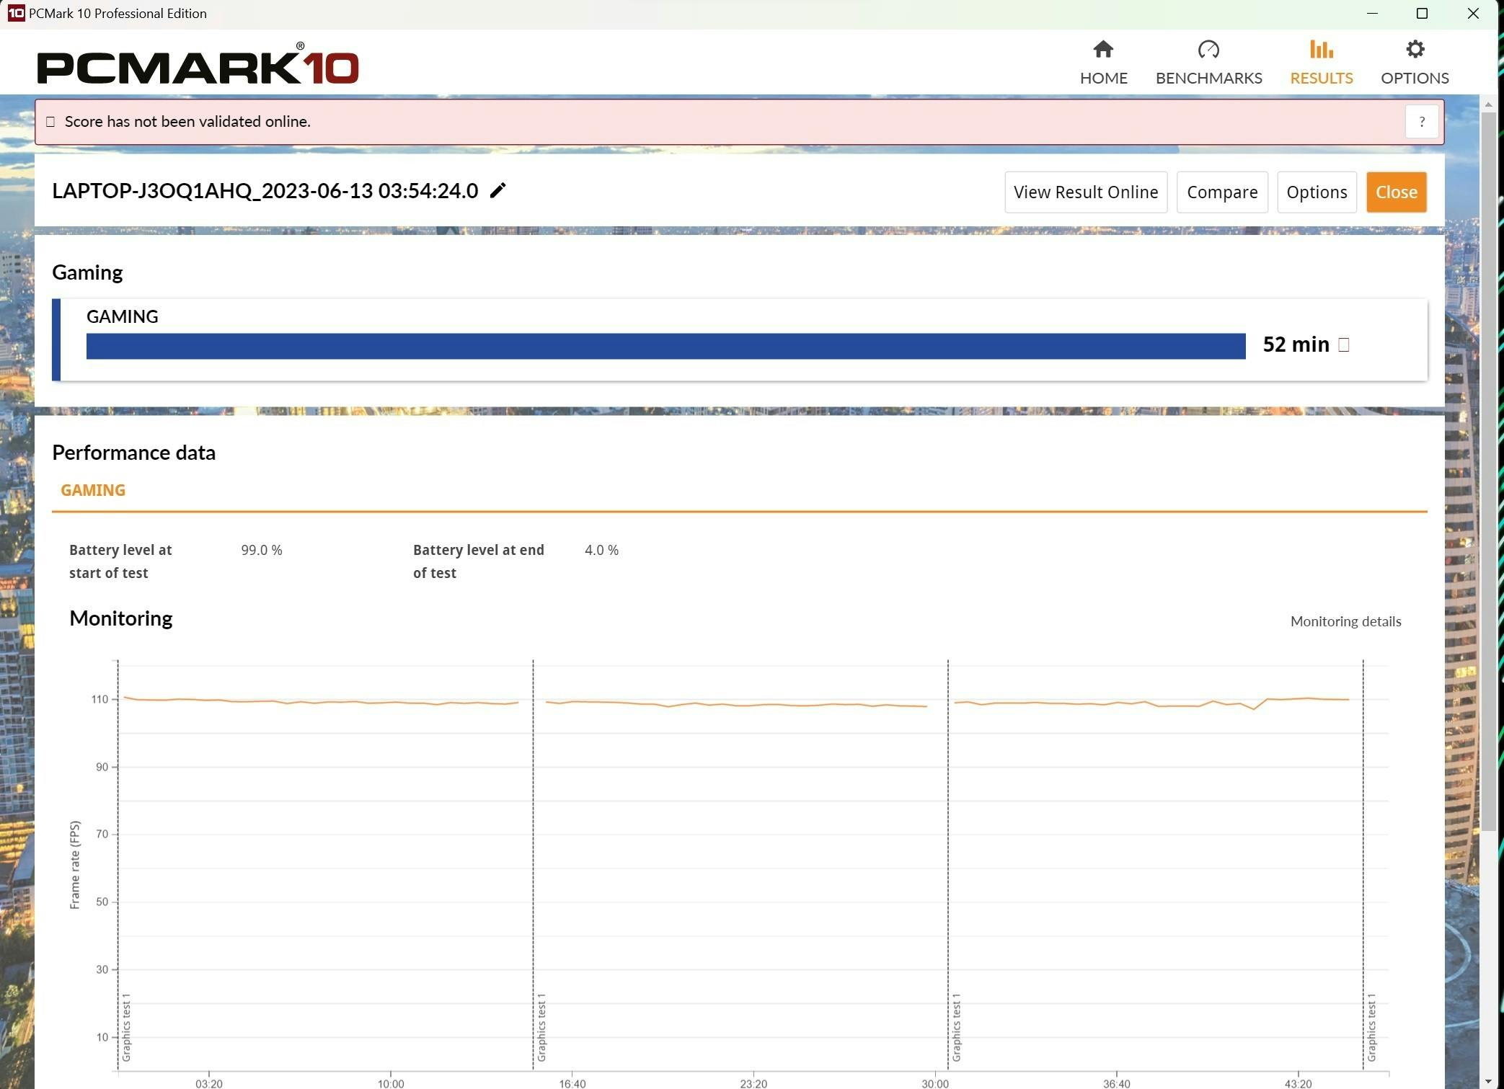Click the result name LAPTOP-J3OQ1AHQ title
The image size is (1504, 1089).
point(265,191)
